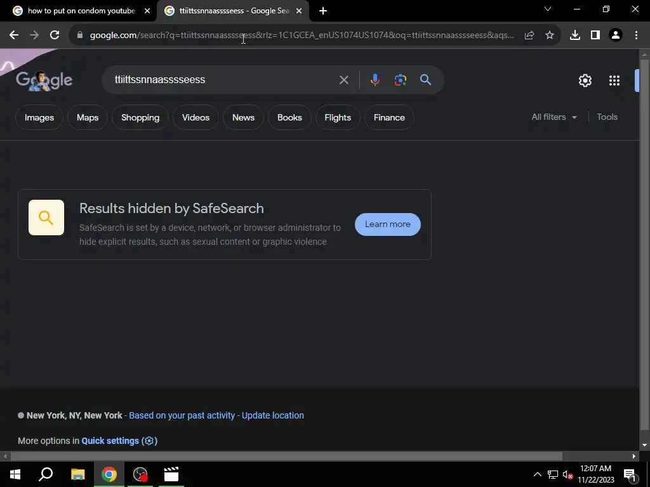650x487 pixels.
Task: Open Quick settings link in footer
Action: (119, 441)
